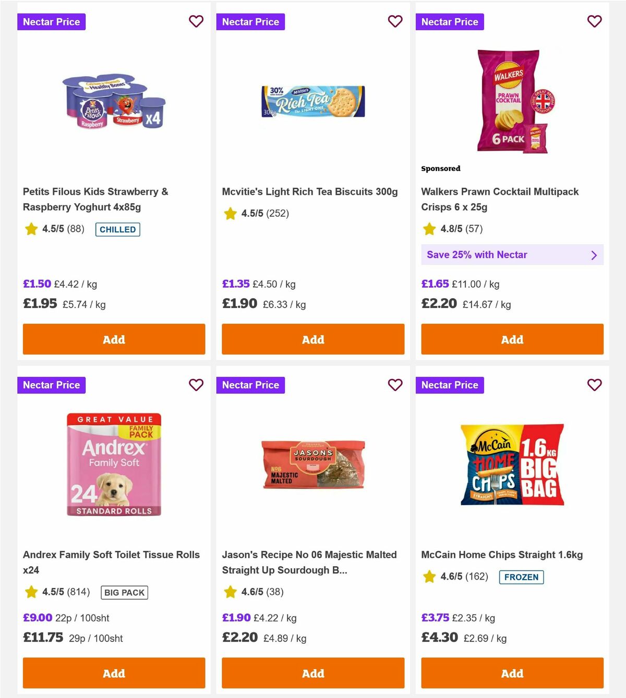
Task: Open the Walkers Prawn Cocktail product page
Action: [500, 199]
